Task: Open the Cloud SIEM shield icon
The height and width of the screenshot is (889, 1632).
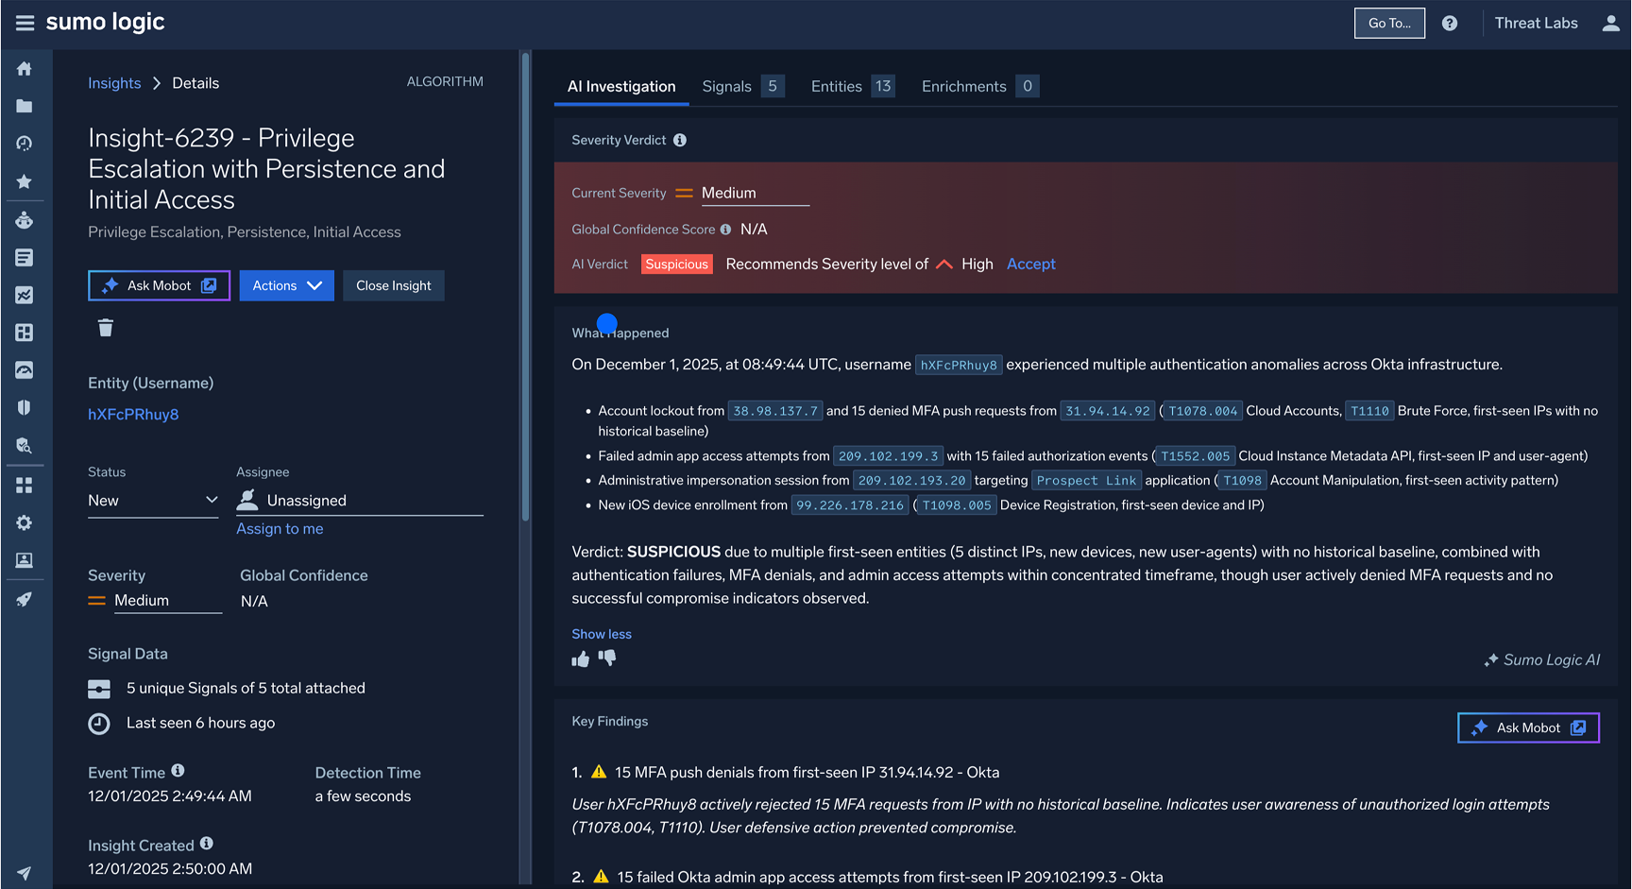Action: pos(25,407)
